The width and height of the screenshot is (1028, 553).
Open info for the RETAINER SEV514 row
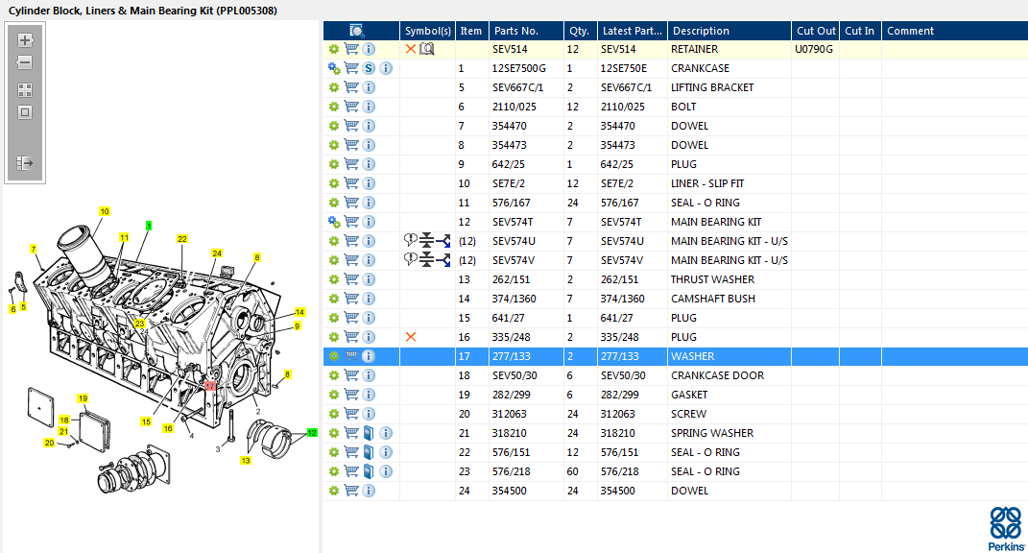coord(369,49)
